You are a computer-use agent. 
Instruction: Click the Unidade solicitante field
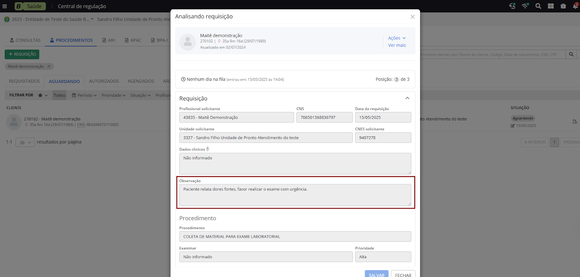tap(266, 138)
